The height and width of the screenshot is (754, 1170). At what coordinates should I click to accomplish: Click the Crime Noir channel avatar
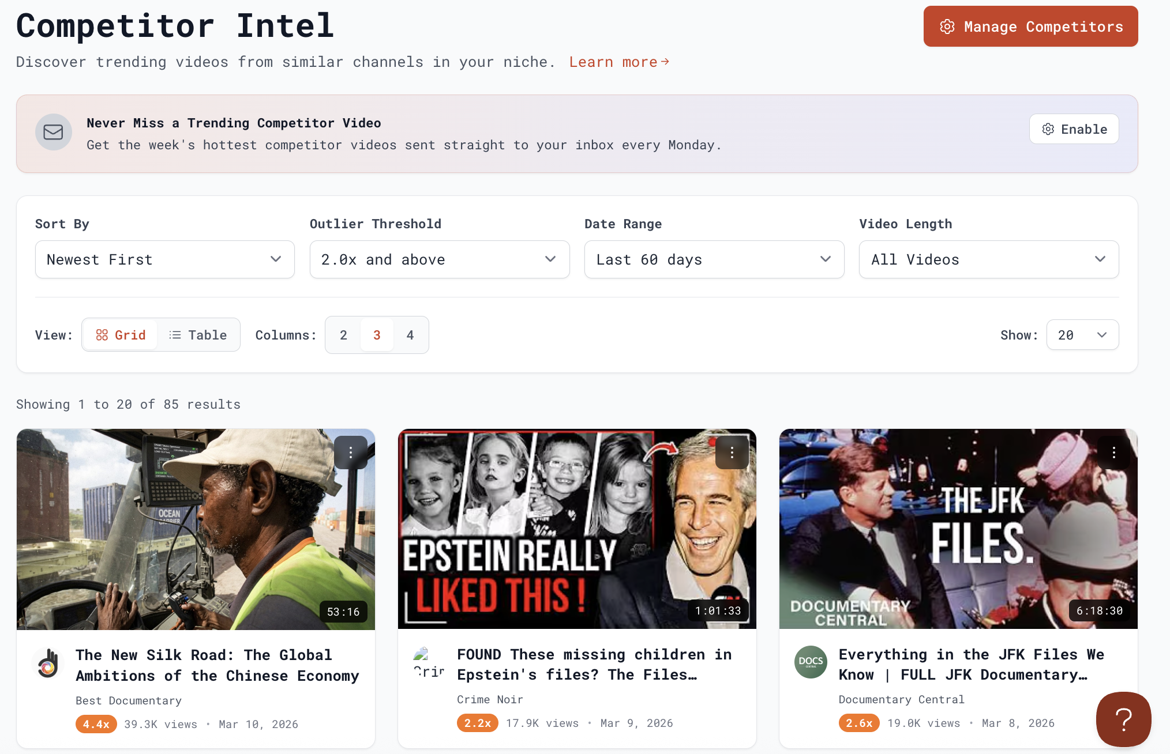coord(429,662)
